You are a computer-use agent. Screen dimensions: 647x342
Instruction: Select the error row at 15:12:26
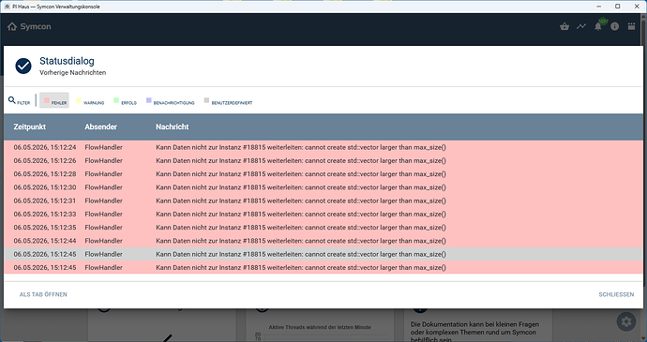click(323, 160)
